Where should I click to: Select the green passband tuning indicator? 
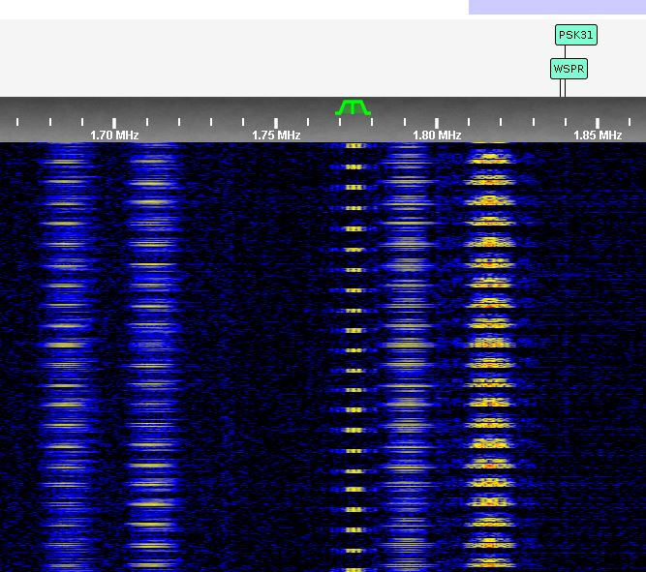coord(354,107)
